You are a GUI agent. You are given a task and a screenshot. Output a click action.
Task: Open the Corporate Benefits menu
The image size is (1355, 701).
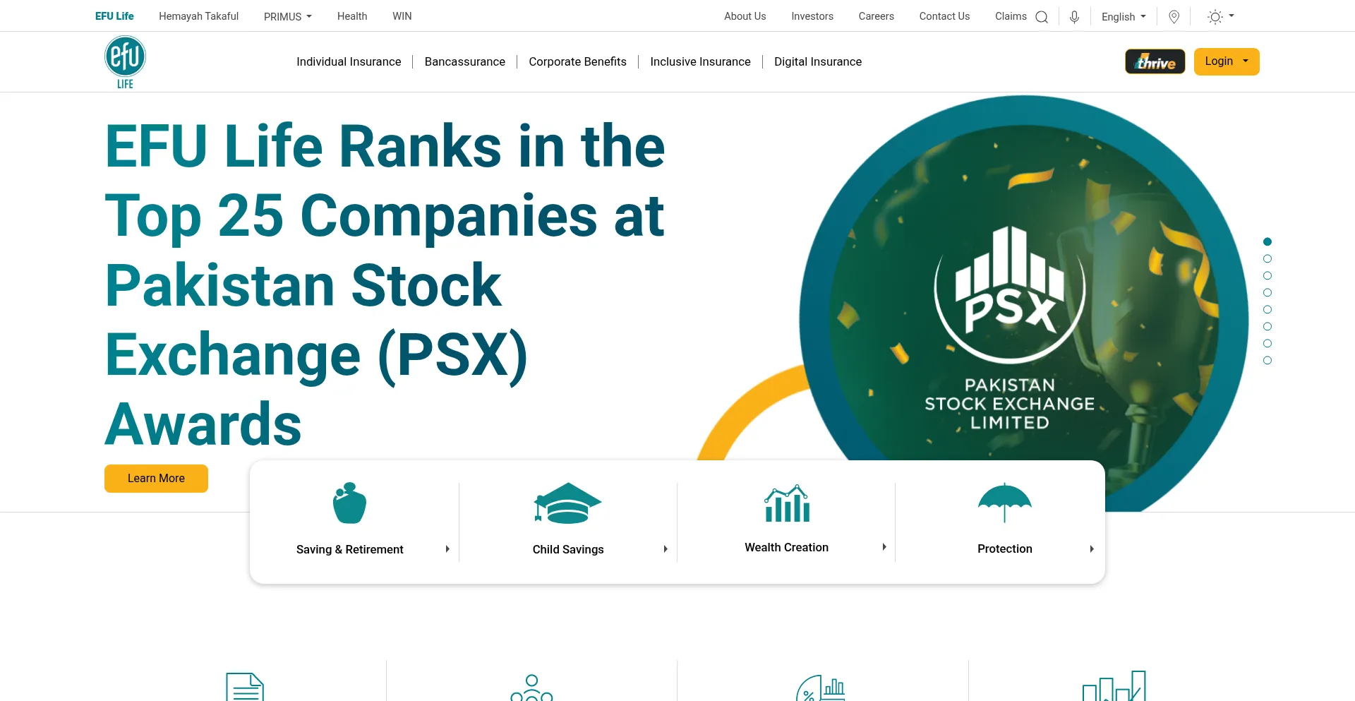577,62
